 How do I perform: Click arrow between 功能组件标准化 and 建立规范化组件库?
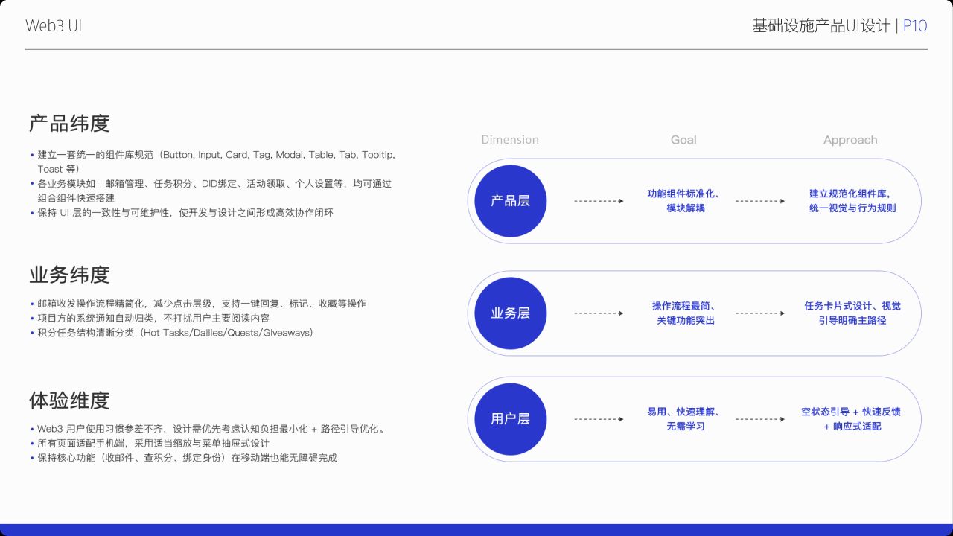(x=760, y=201)
